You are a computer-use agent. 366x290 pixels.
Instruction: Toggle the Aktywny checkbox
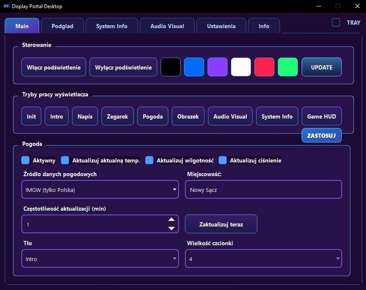pyautogui.click(x=26, y=160)
